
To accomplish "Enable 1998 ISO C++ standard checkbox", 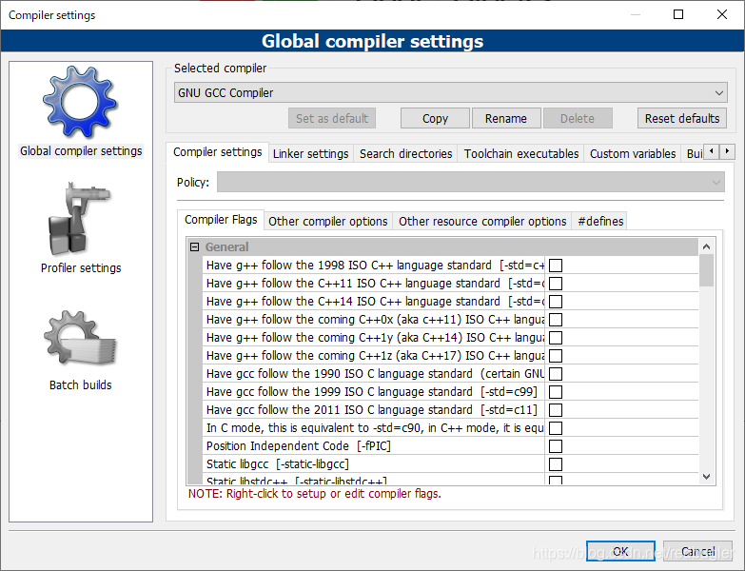I will (x=556, y=266).
